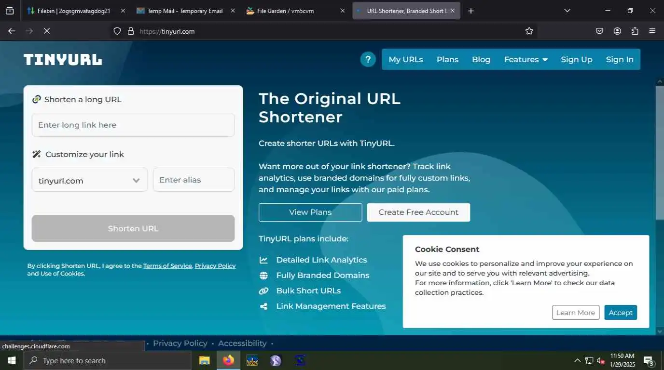This screenshot has height=370, width=664.
Task: Click the Windows Start button
Action: (x=11, y=360)
